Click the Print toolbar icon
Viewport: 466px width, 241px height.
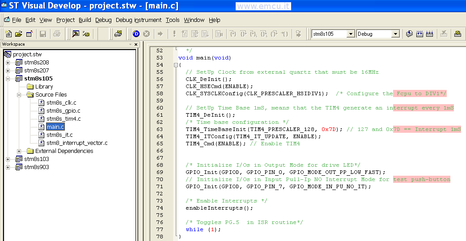56,34
